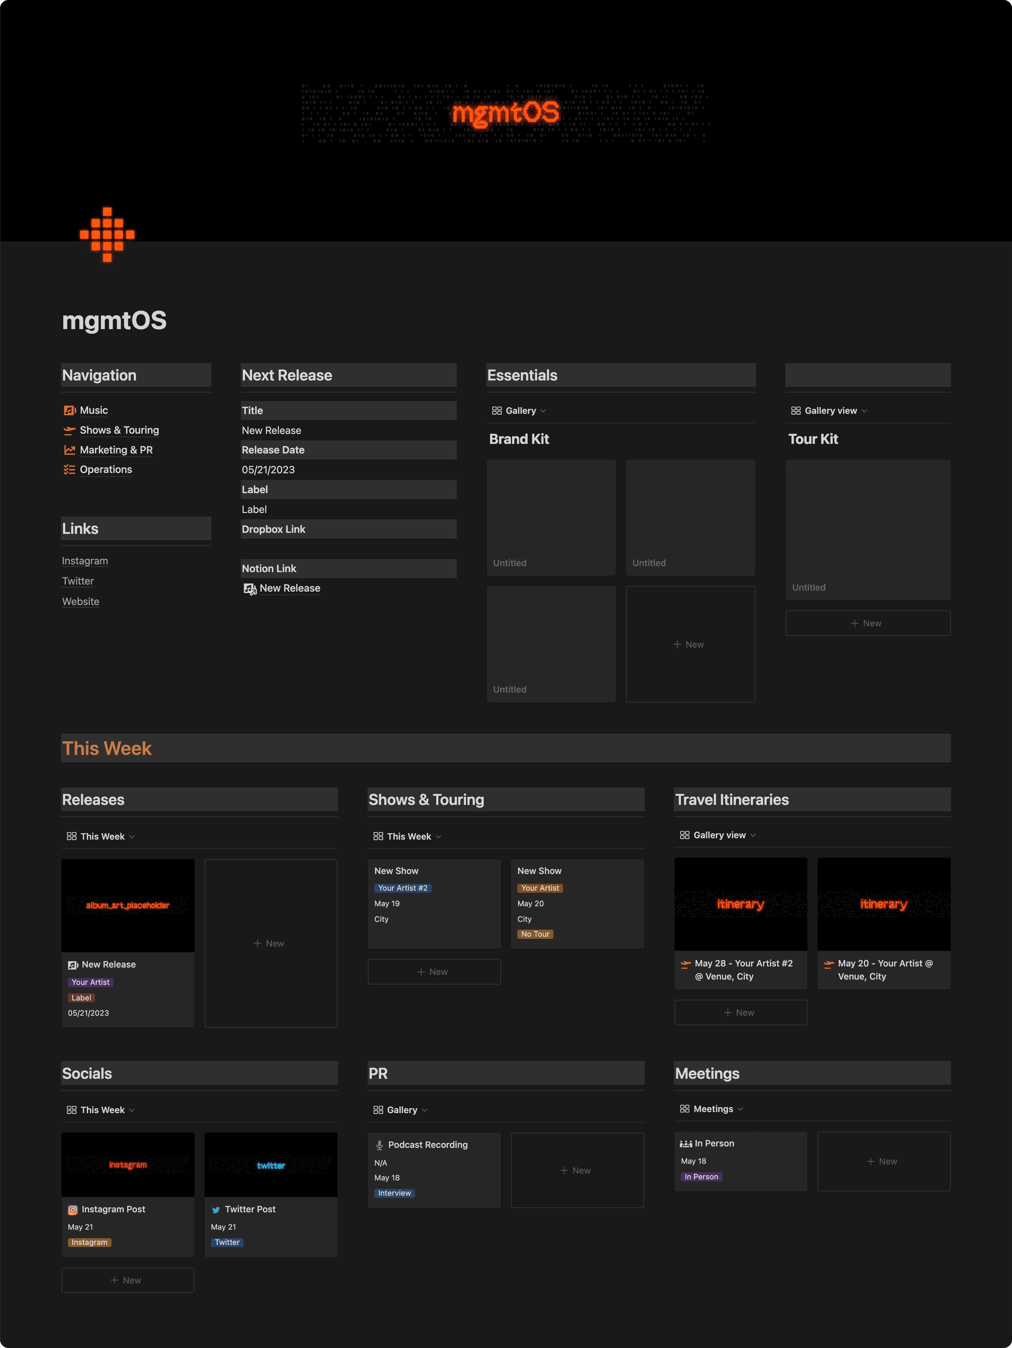
Task: Click the Twitter bird icon on Twitter Post
Action: tap(216, 1210)
